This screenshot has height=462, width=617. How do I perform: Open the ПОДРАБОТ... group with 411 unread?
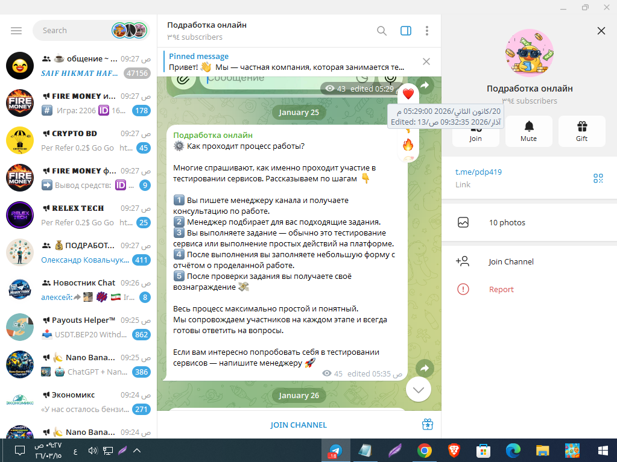[x=78, y=252]
